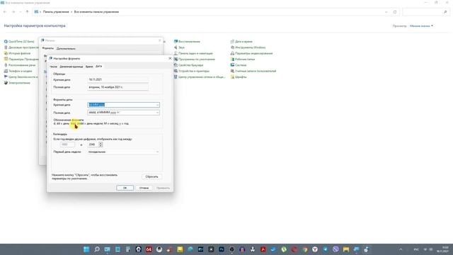Switch to Форматы tab in Регион window
Screen dimensions: 453x255
(x=48, y=48)
